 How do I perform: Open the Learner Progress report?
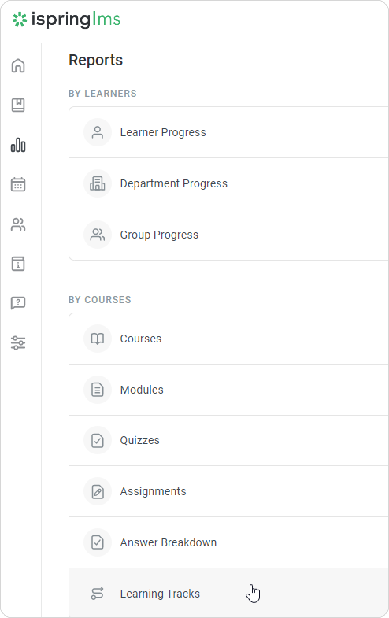tap(163, 133)
